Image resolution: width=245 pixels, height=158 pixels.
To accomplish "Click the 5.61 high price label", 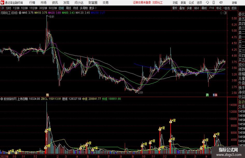I will (x=52, y=17).
